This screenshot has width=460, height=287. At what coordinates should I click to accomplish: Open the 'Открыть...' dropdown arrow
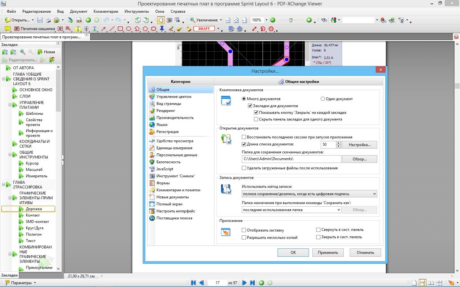pyautogui.click(x=33, y=20)
